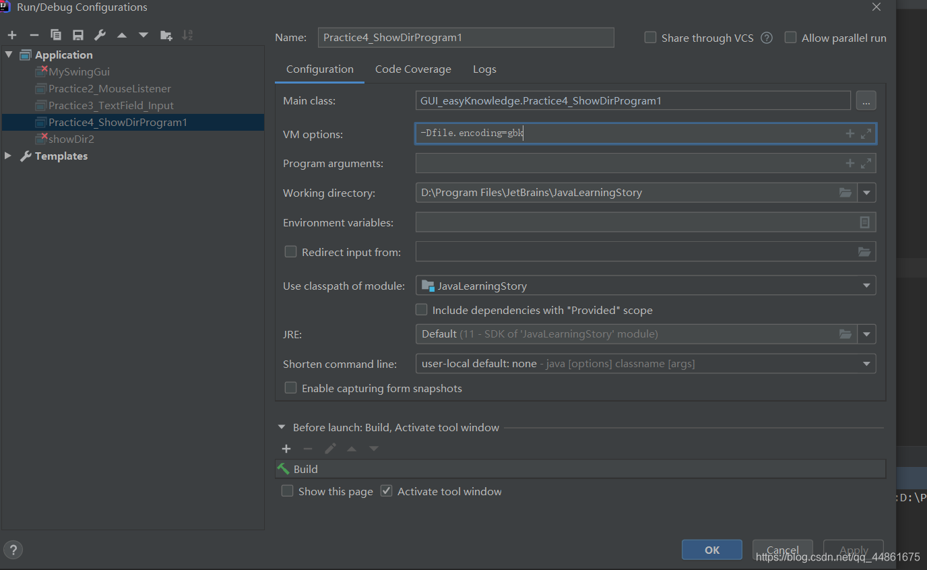Image resolution: width=927 pixels, height=570 pixels.
Task: Collapse the Before launch section
Action: click(282, 427)
